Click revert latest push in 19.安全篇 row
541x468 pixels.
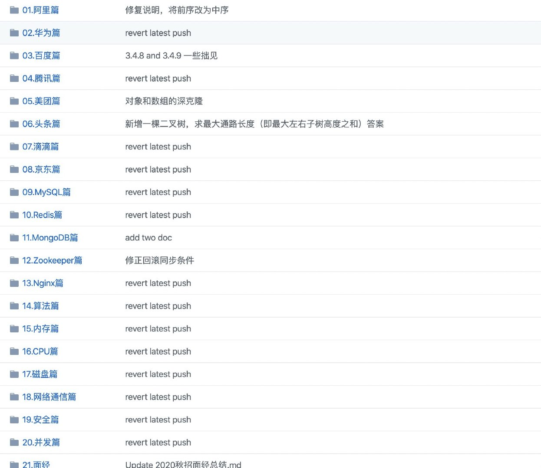point(158,419)
